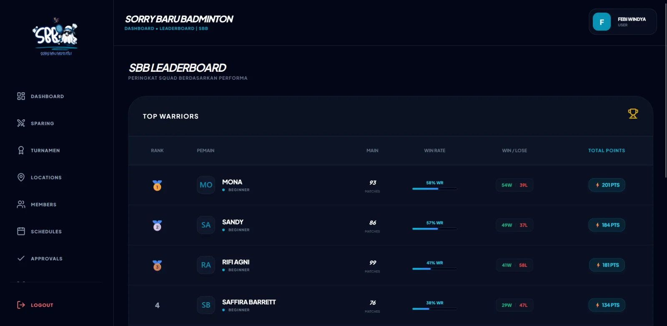Click the Approvals checkmark icon
The height and width of the screenshot is (326, 667).
[21, 258]
